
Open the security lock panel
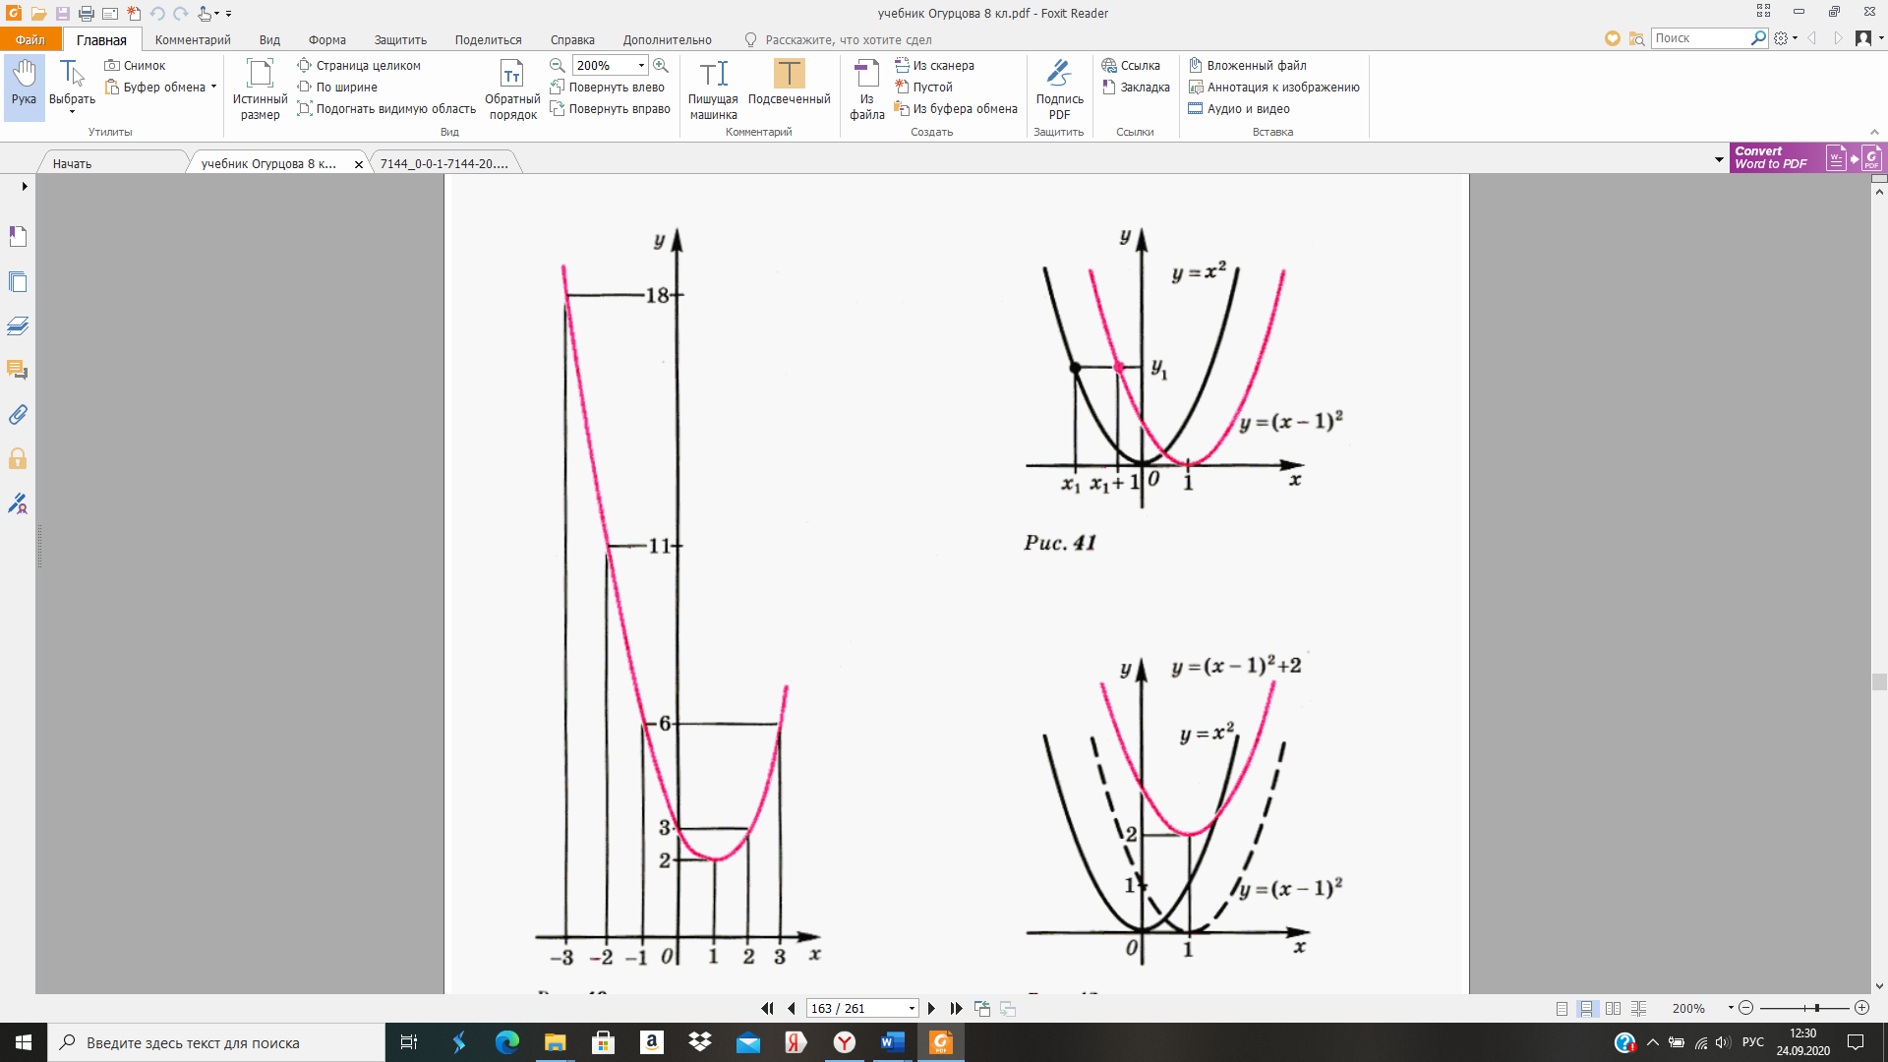tap(18, 458)
